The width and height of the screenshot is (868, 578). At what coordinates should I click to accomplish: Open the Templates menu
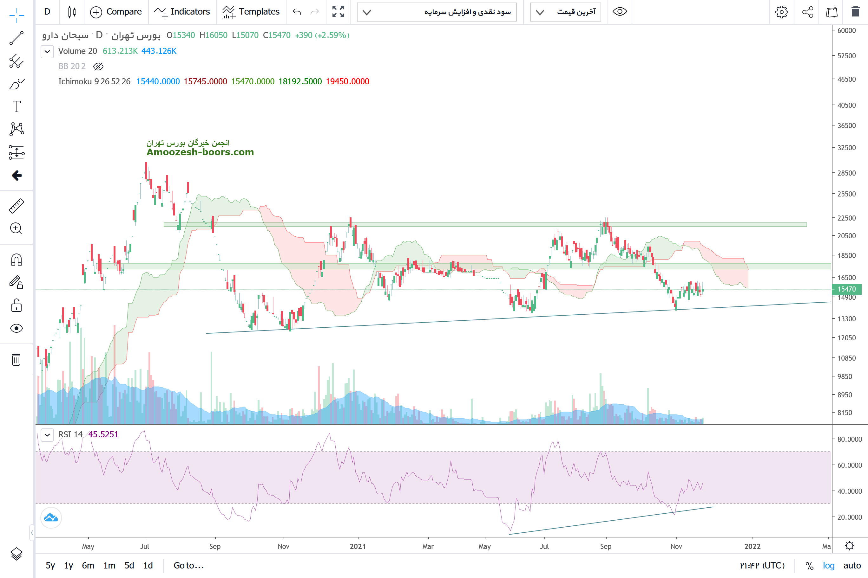[251, 12]
